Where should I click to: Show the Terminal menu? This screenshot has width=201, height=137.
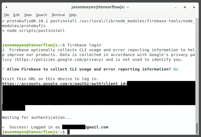coord(58,15)
